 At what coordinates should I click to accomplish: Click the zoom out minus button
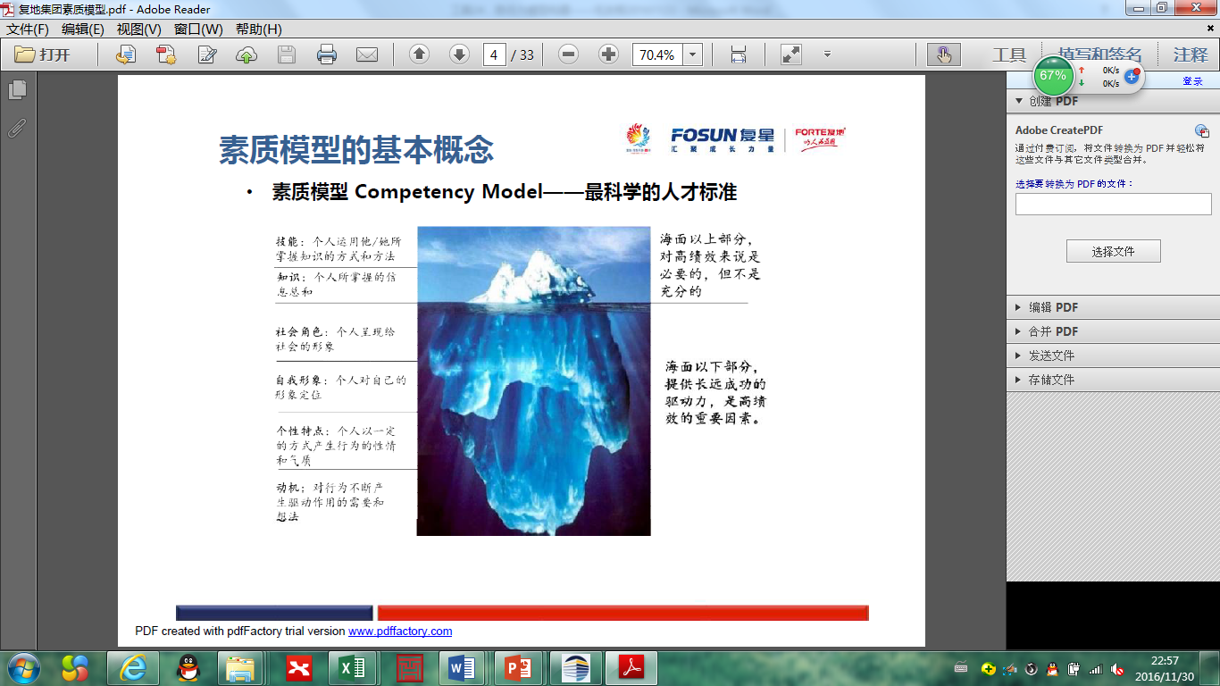tap(568, 54)
